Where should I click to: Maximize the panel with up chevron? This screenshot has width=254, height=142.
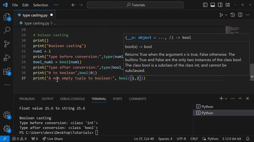(240, 99)
